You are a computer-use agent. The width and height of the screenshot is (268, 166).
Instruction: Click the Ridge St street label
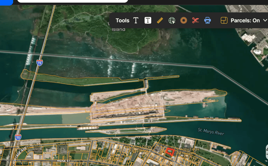[64, 161]
